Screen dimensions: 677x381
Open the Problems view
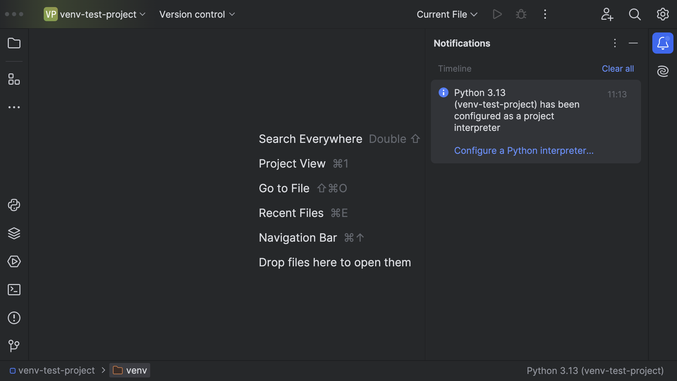(x=14, y=318)
